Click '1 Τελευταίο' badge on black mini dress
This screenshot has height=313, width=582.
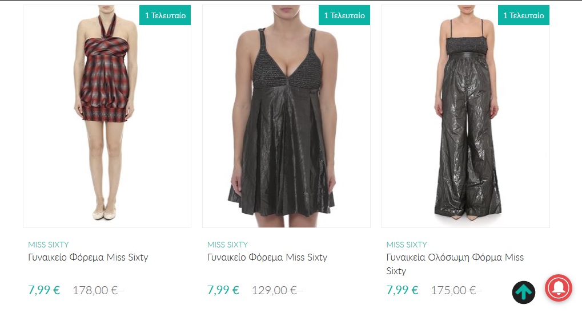344,15
